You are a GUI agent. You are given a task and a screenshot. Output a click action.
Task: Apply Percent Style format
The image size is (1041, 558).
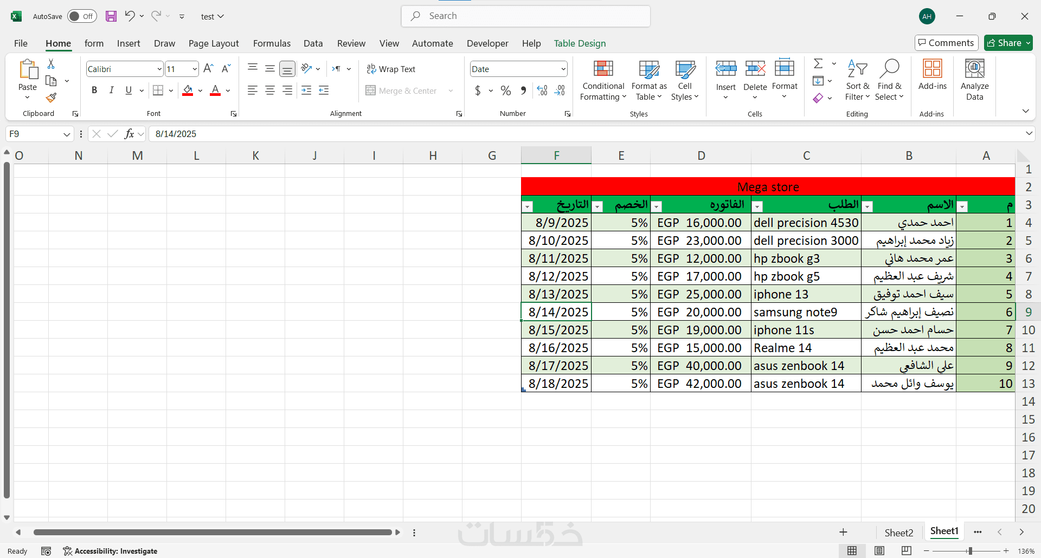coord(506,90)
